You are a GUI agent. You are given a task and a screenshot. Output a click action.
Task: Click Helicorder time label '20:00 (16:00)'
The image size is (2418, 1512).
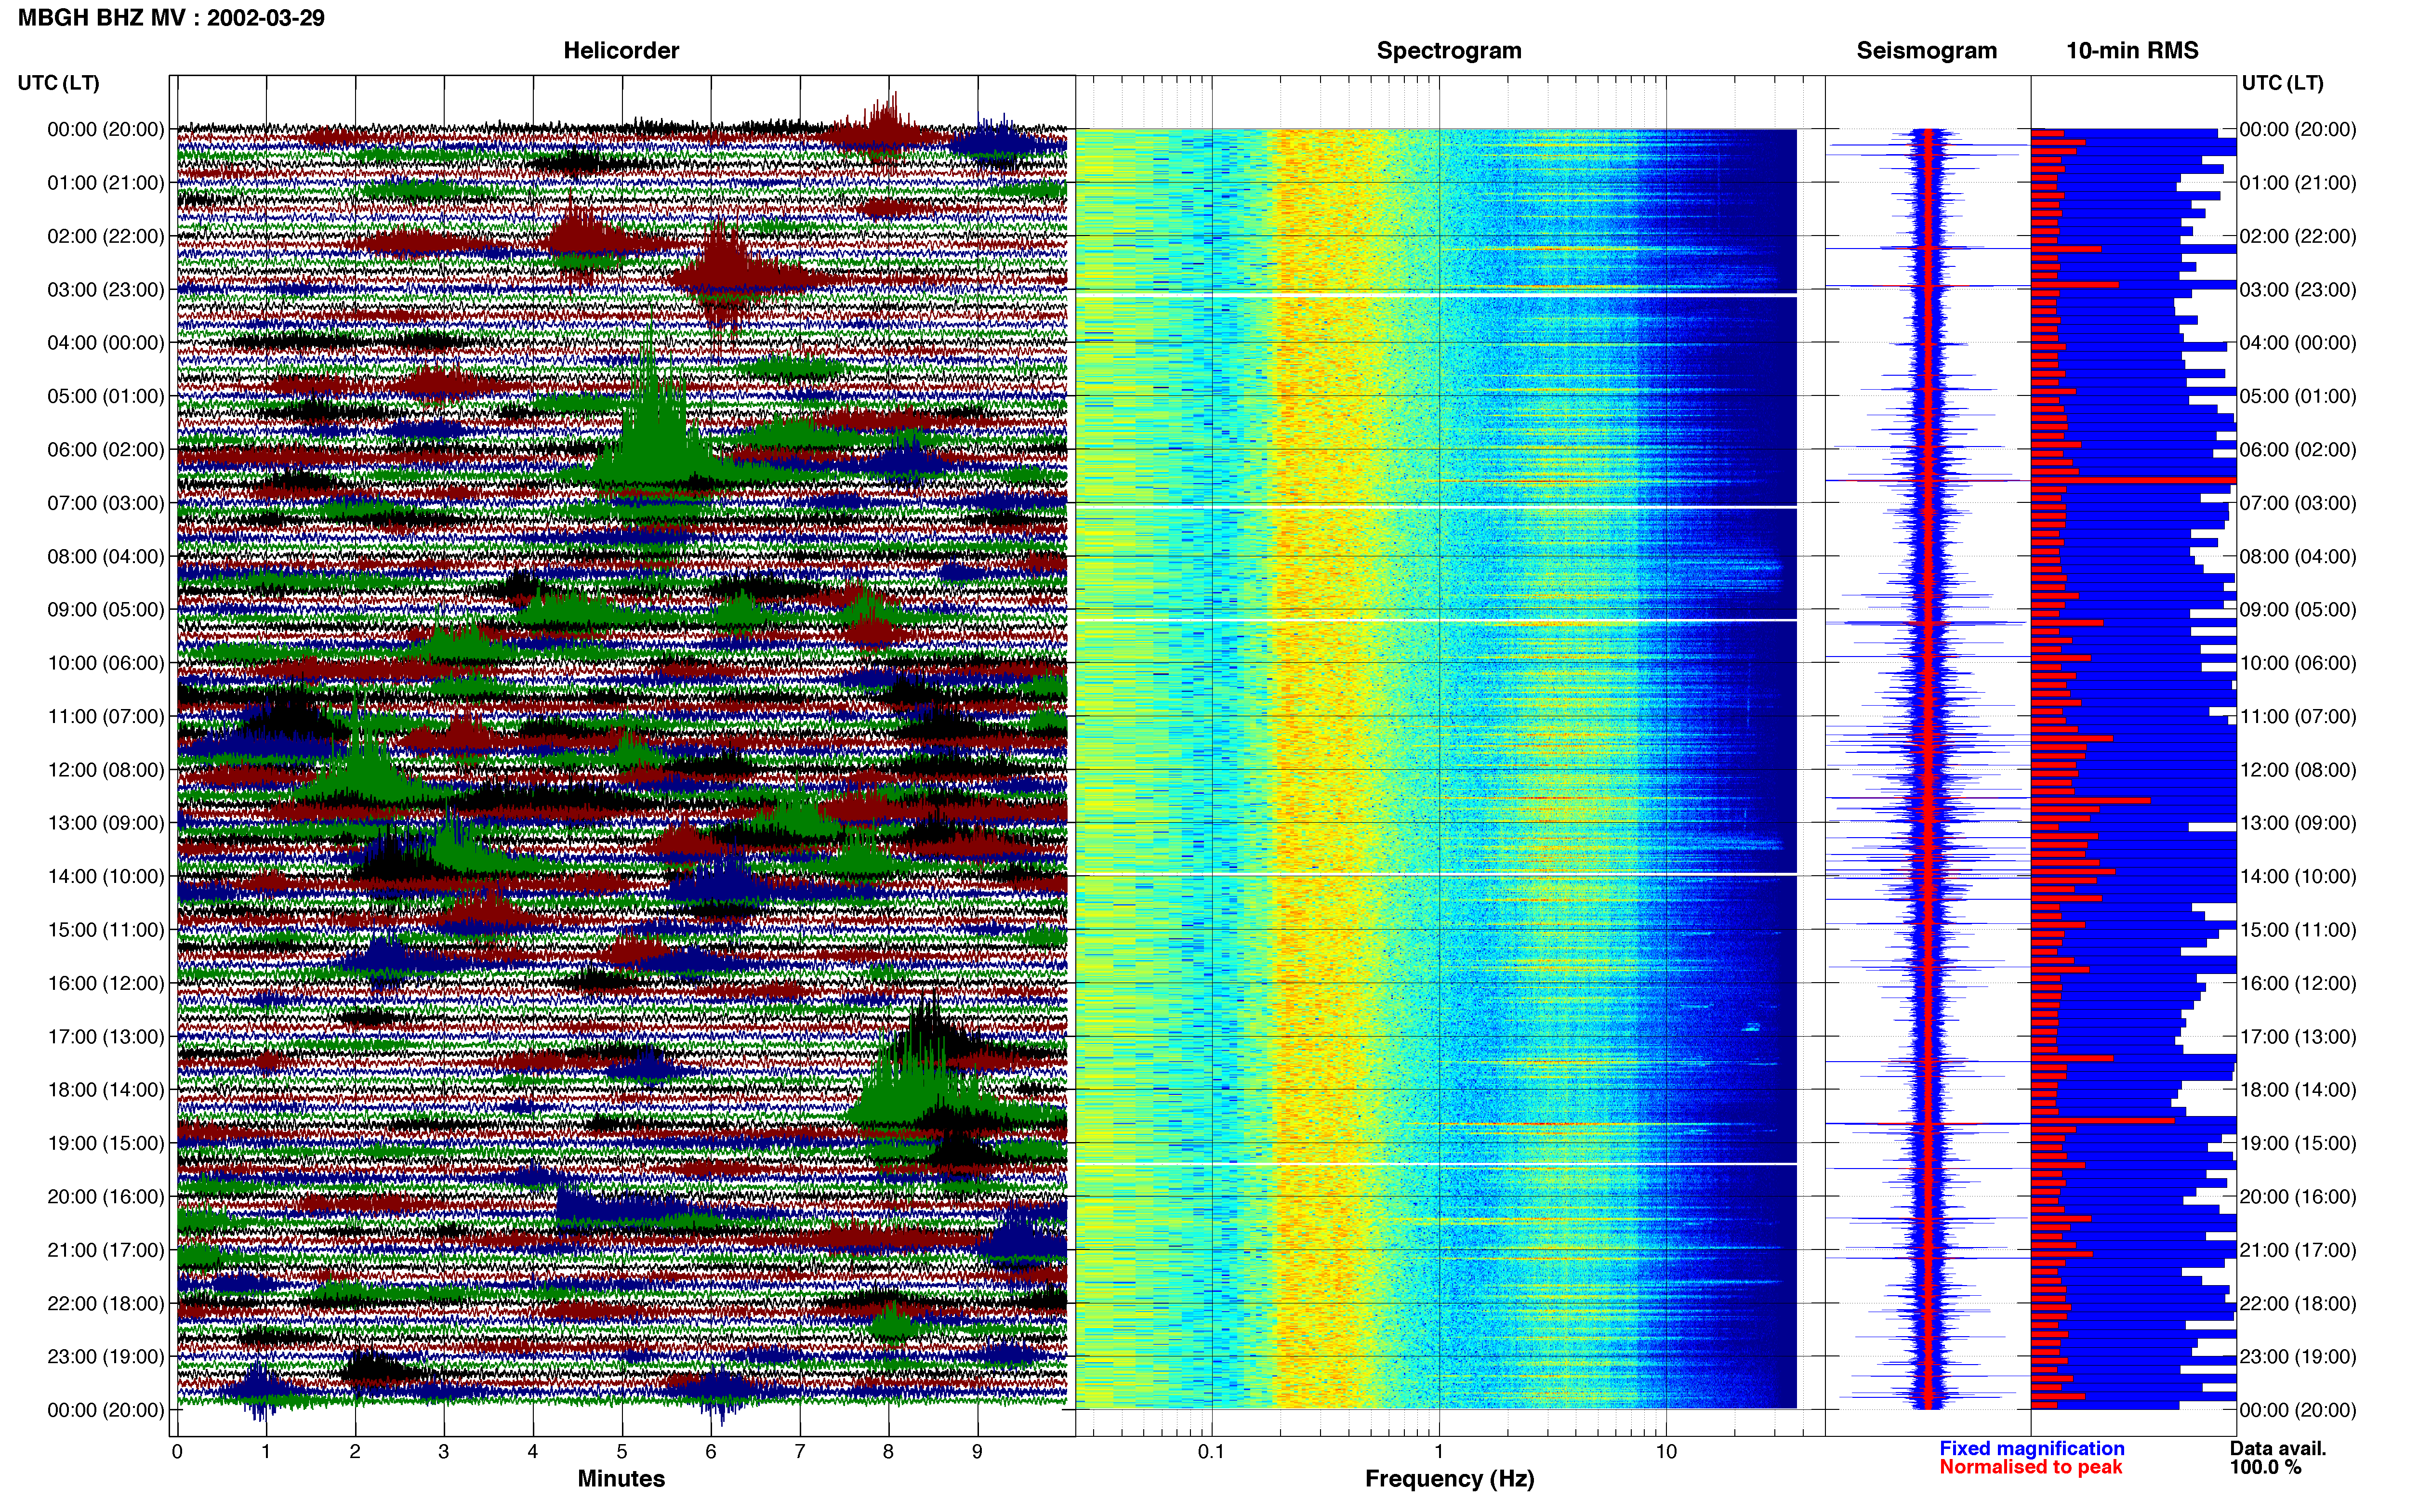(x=106, y=1197)
